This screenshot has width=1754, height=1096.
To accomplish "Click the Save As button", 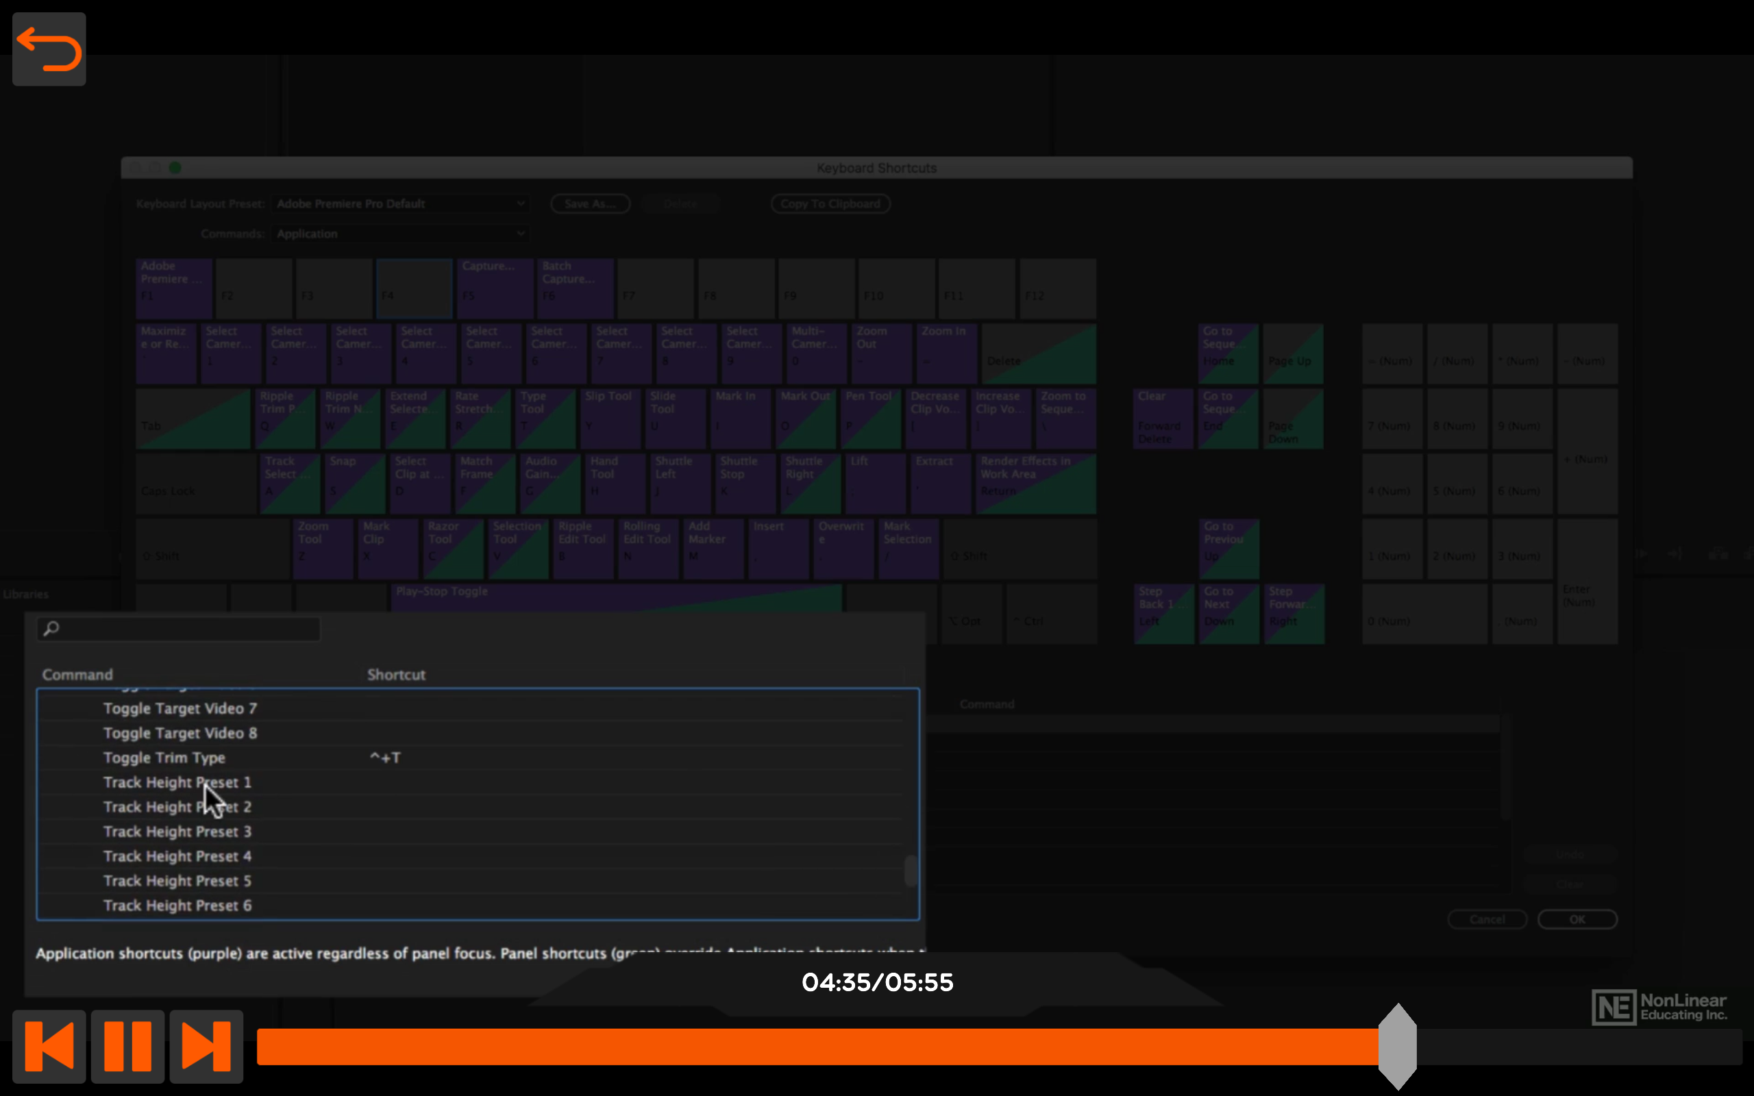I will (590, 203).
